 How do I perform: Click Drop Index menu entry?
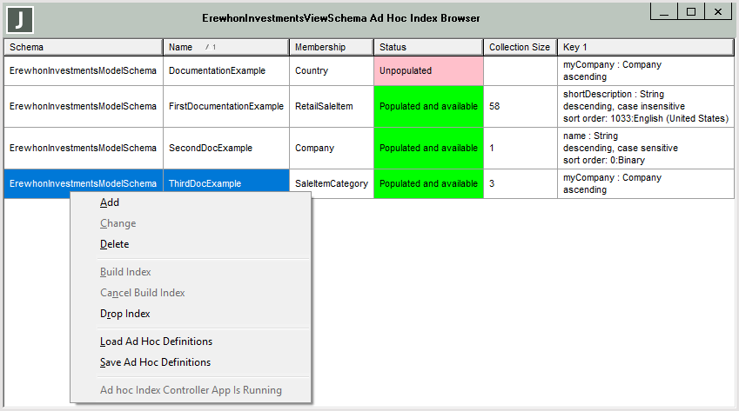(x=124, y=314)
